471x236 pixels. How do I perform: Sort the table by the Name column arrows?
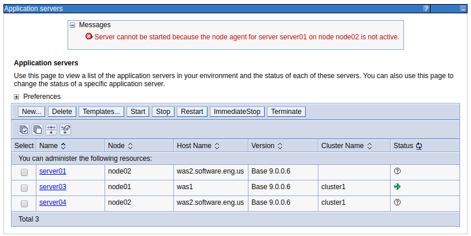[63, 146]
